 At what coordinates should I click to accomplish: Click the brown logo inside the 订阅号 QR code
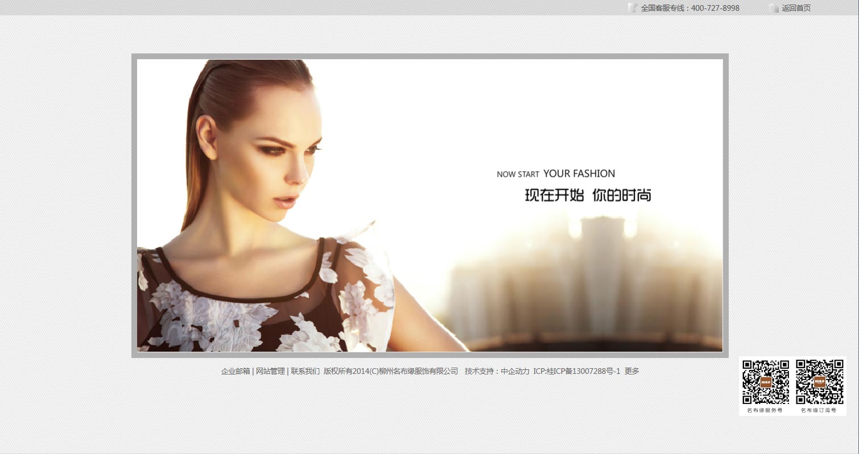point(819,382)
